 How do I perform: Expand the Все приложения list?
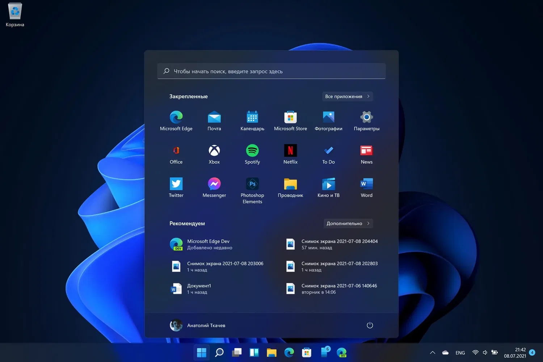(x=347, y=96)
